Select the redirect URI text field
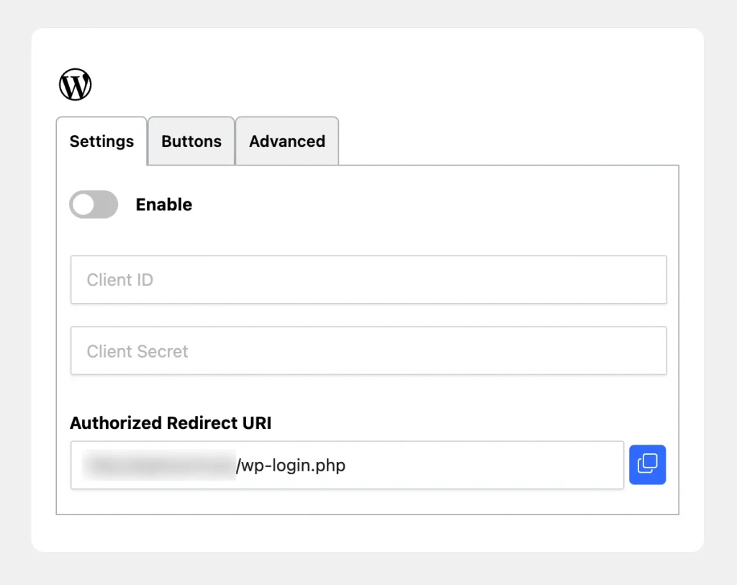 click(348, 465)
